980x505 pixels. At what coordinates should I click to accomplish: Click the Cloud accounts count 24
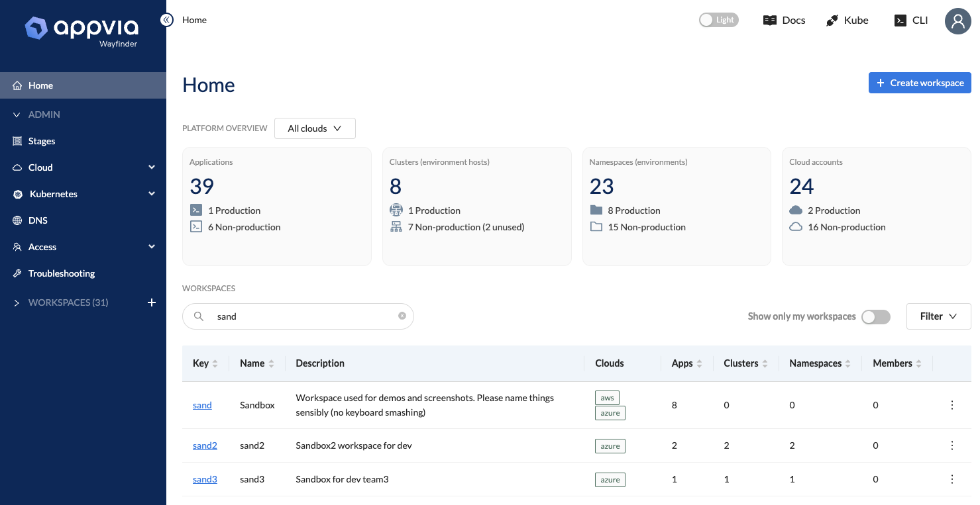[802, 187]
